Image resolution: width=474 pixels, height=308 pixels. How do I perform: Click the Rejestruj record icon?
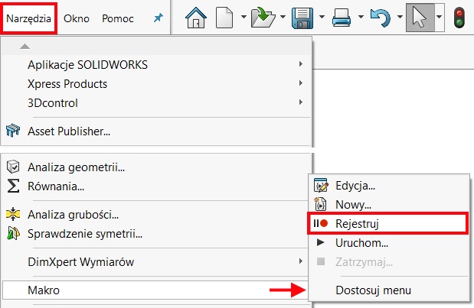pos(321,223)
